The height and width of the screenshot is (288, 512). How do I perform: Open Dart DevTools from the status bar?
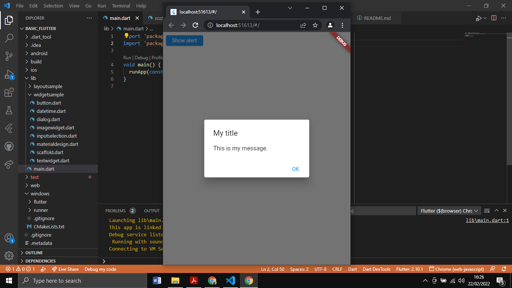(x=376, y=269)
